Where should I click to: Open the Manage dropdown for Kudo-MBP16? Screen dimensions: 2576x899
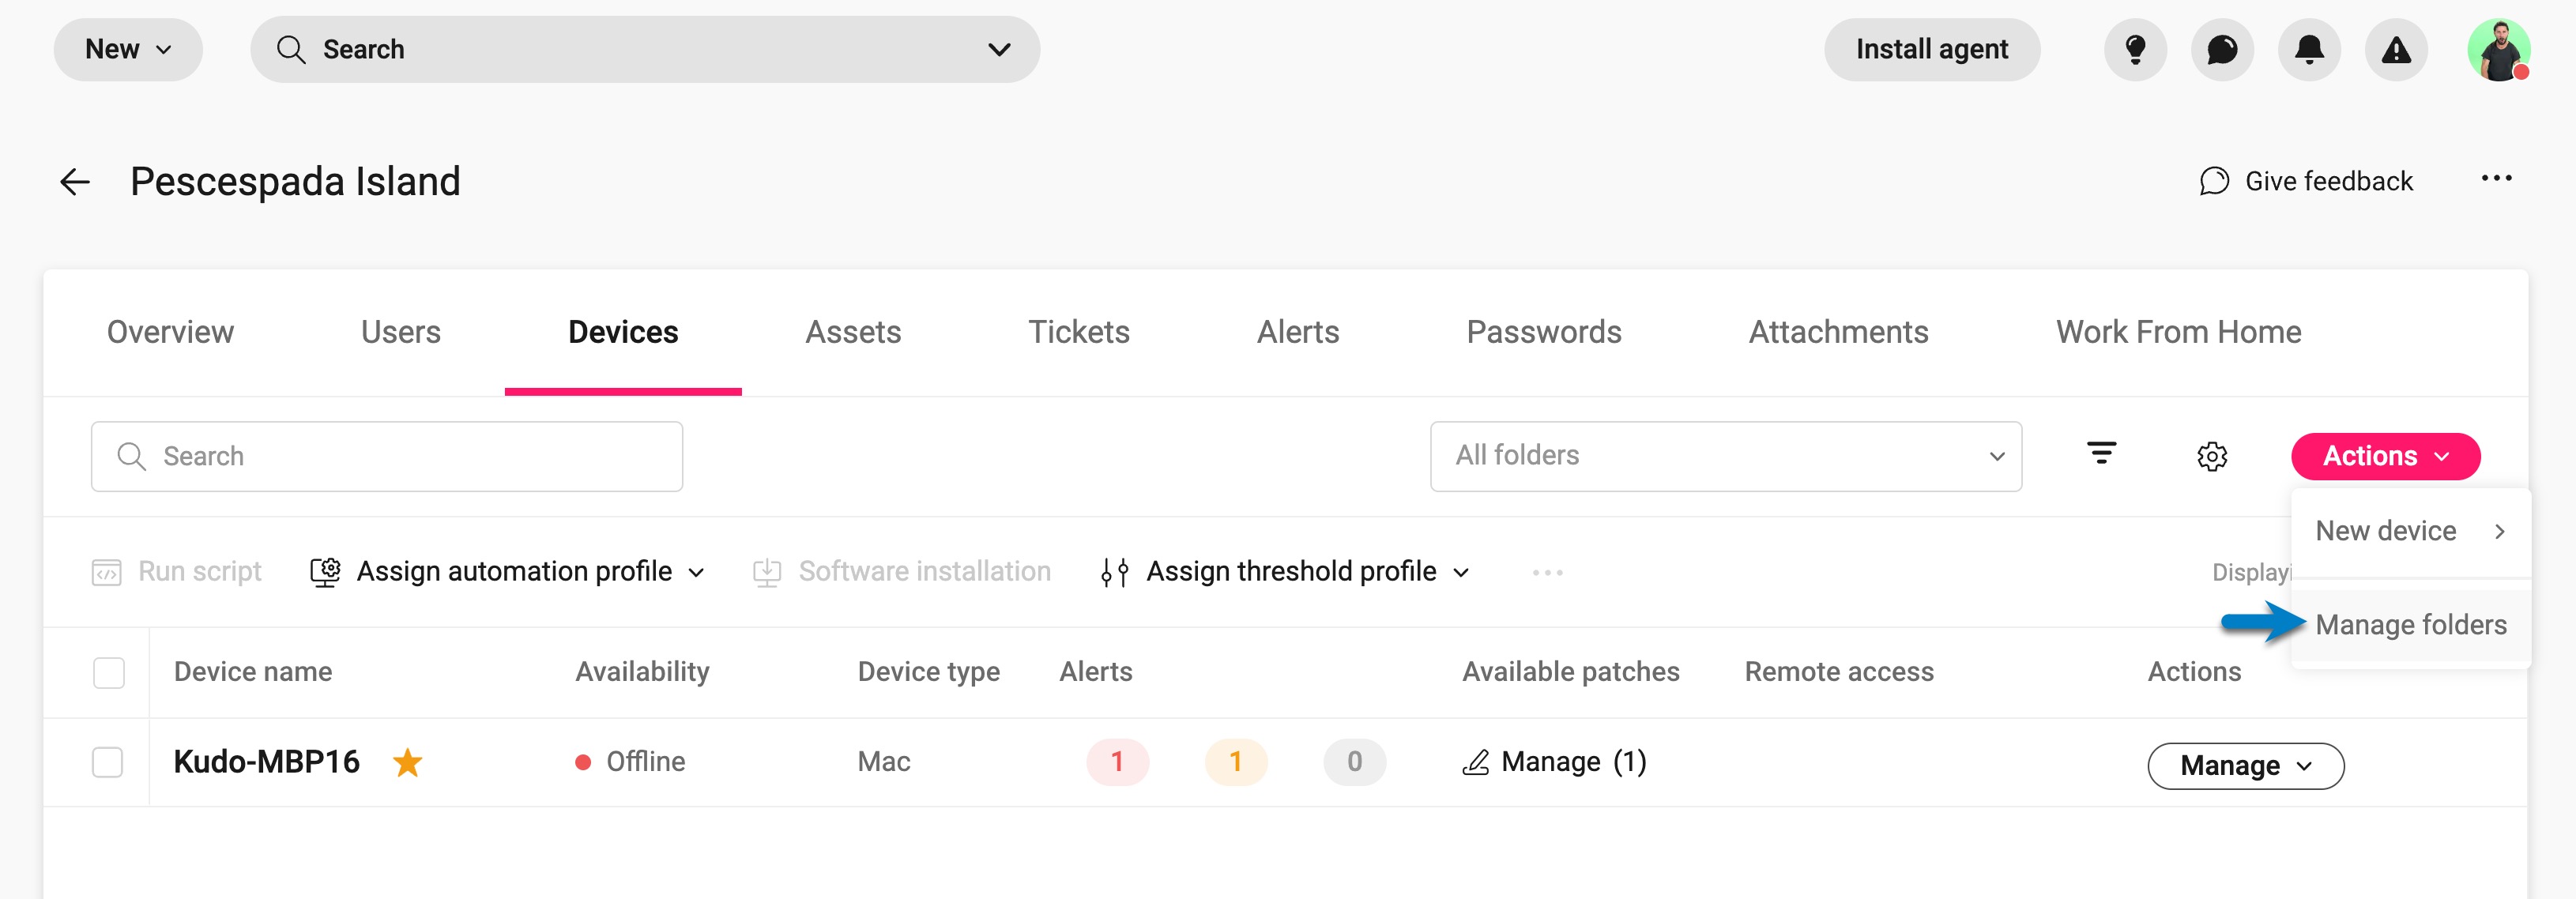tap(2245, 765)
